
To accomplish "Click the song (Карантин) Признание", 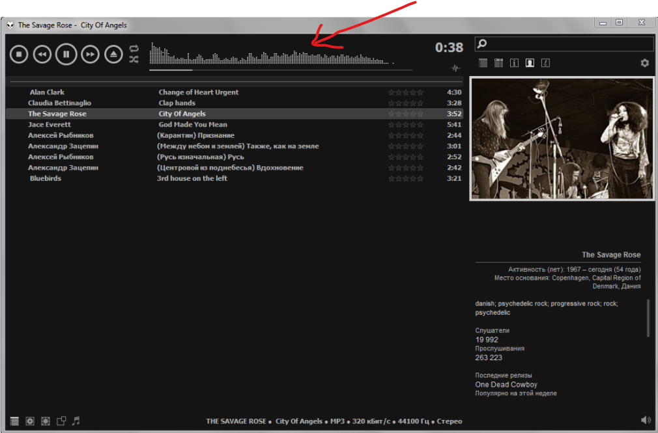I will tap(195, 135).
